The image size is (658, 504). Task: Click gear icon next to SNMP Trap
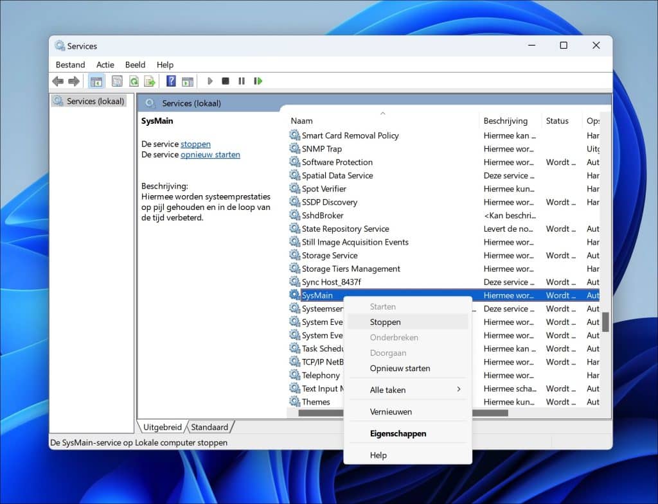294,148
